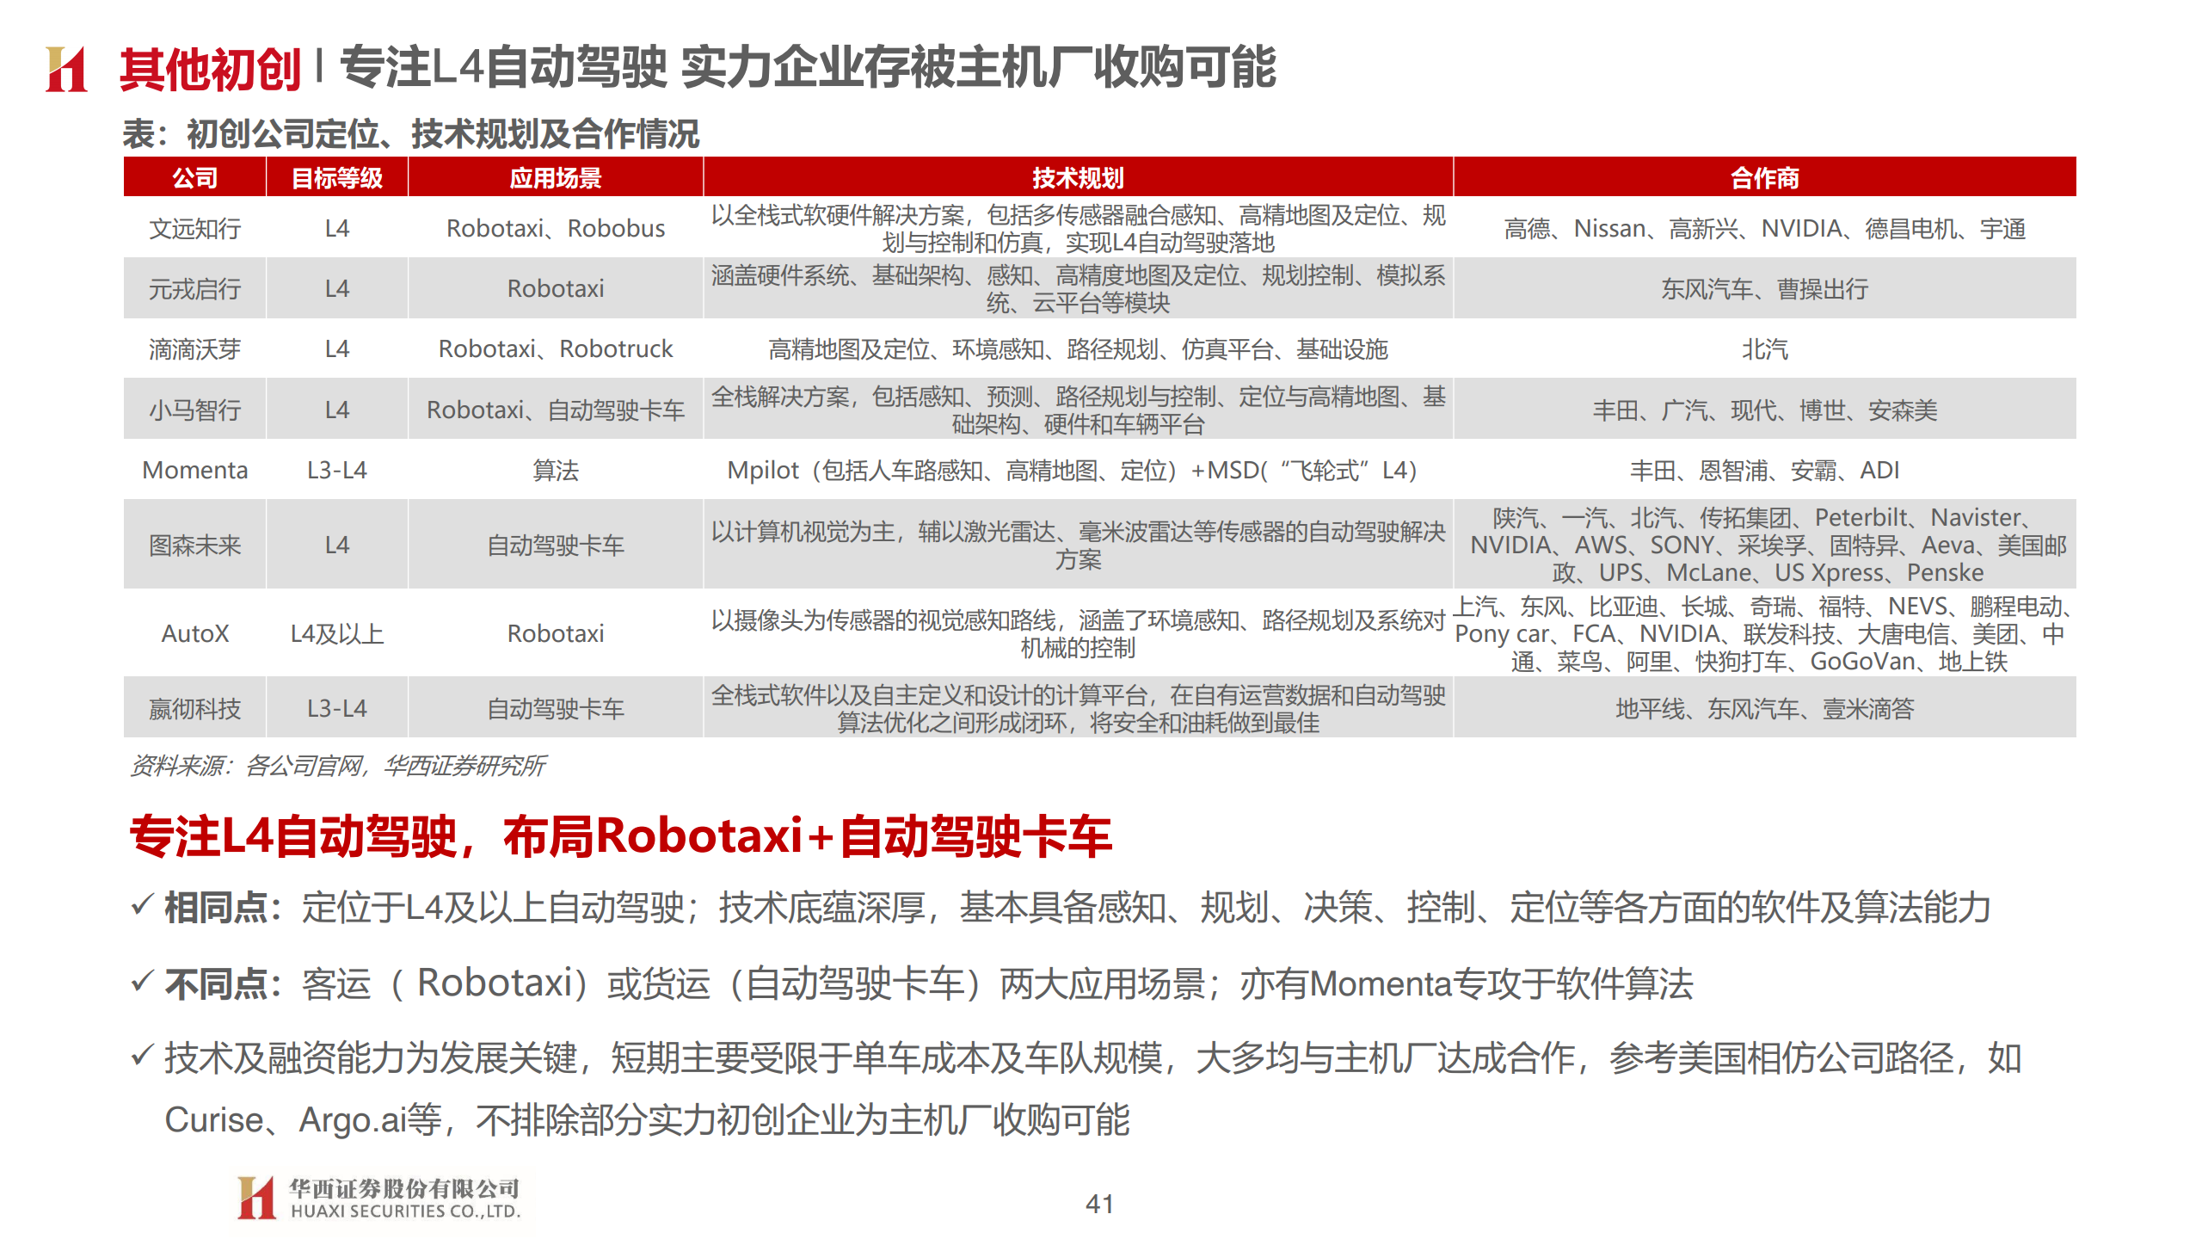This screenshot has height=1239, width=2202.
Task: Click the 相同点 bullet label
Action: coord(223,907)
